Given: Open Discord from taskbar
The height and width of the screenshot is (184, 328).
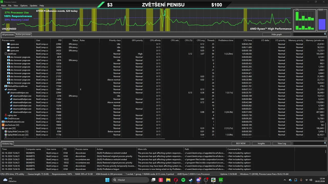Looking at the screenshot, I should (198, 180).
